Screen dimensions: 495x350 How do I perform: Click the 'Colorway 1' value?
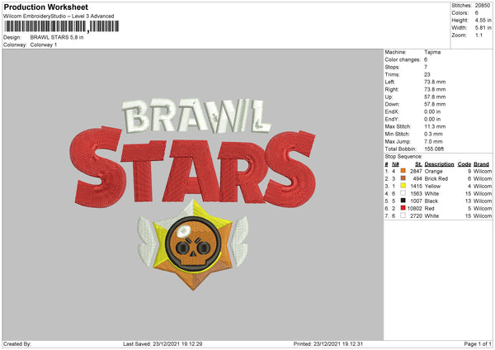coord(44,45)
